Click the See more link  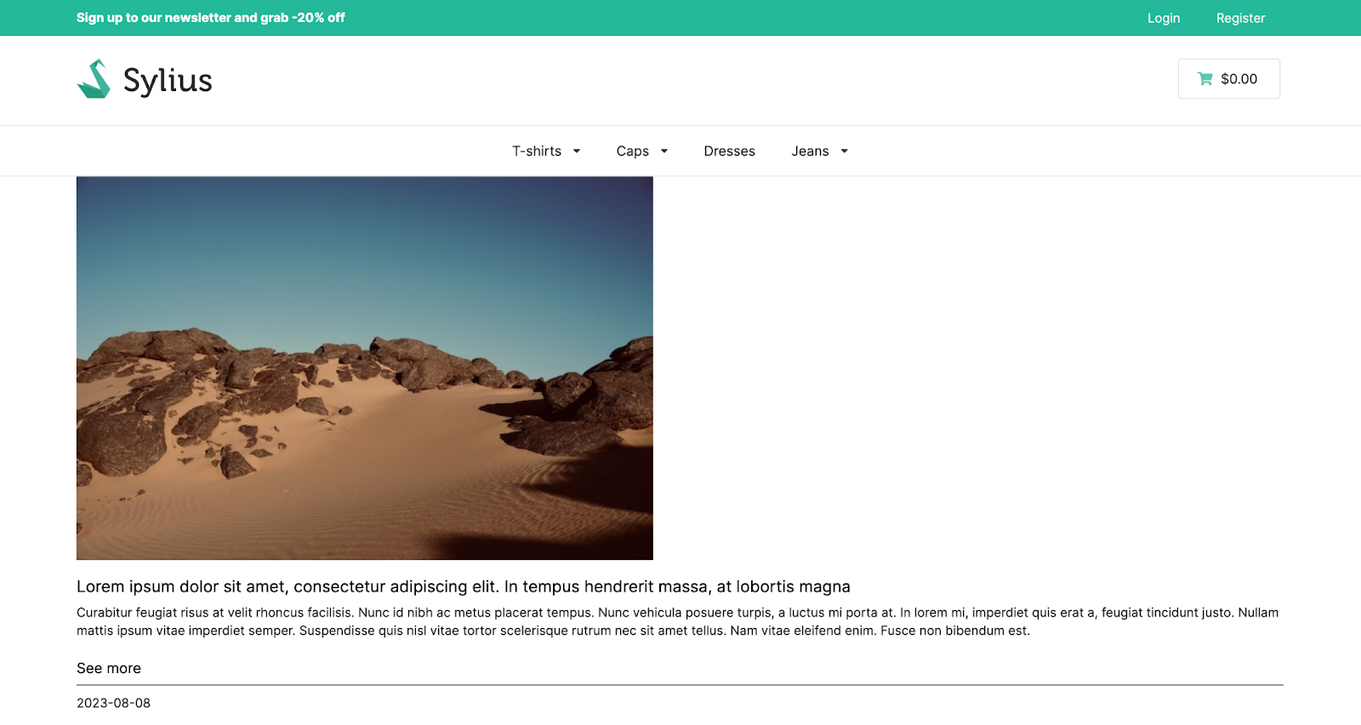(109, 669)
